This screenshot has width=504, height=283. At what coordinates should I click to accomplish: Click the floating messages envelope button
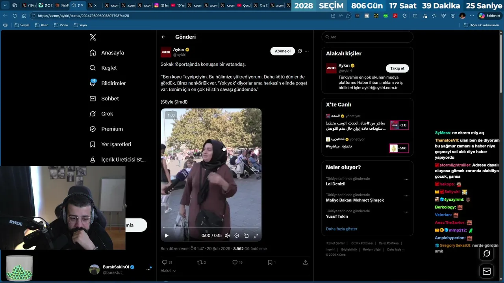pyautogui.click(x=487, y=271)
